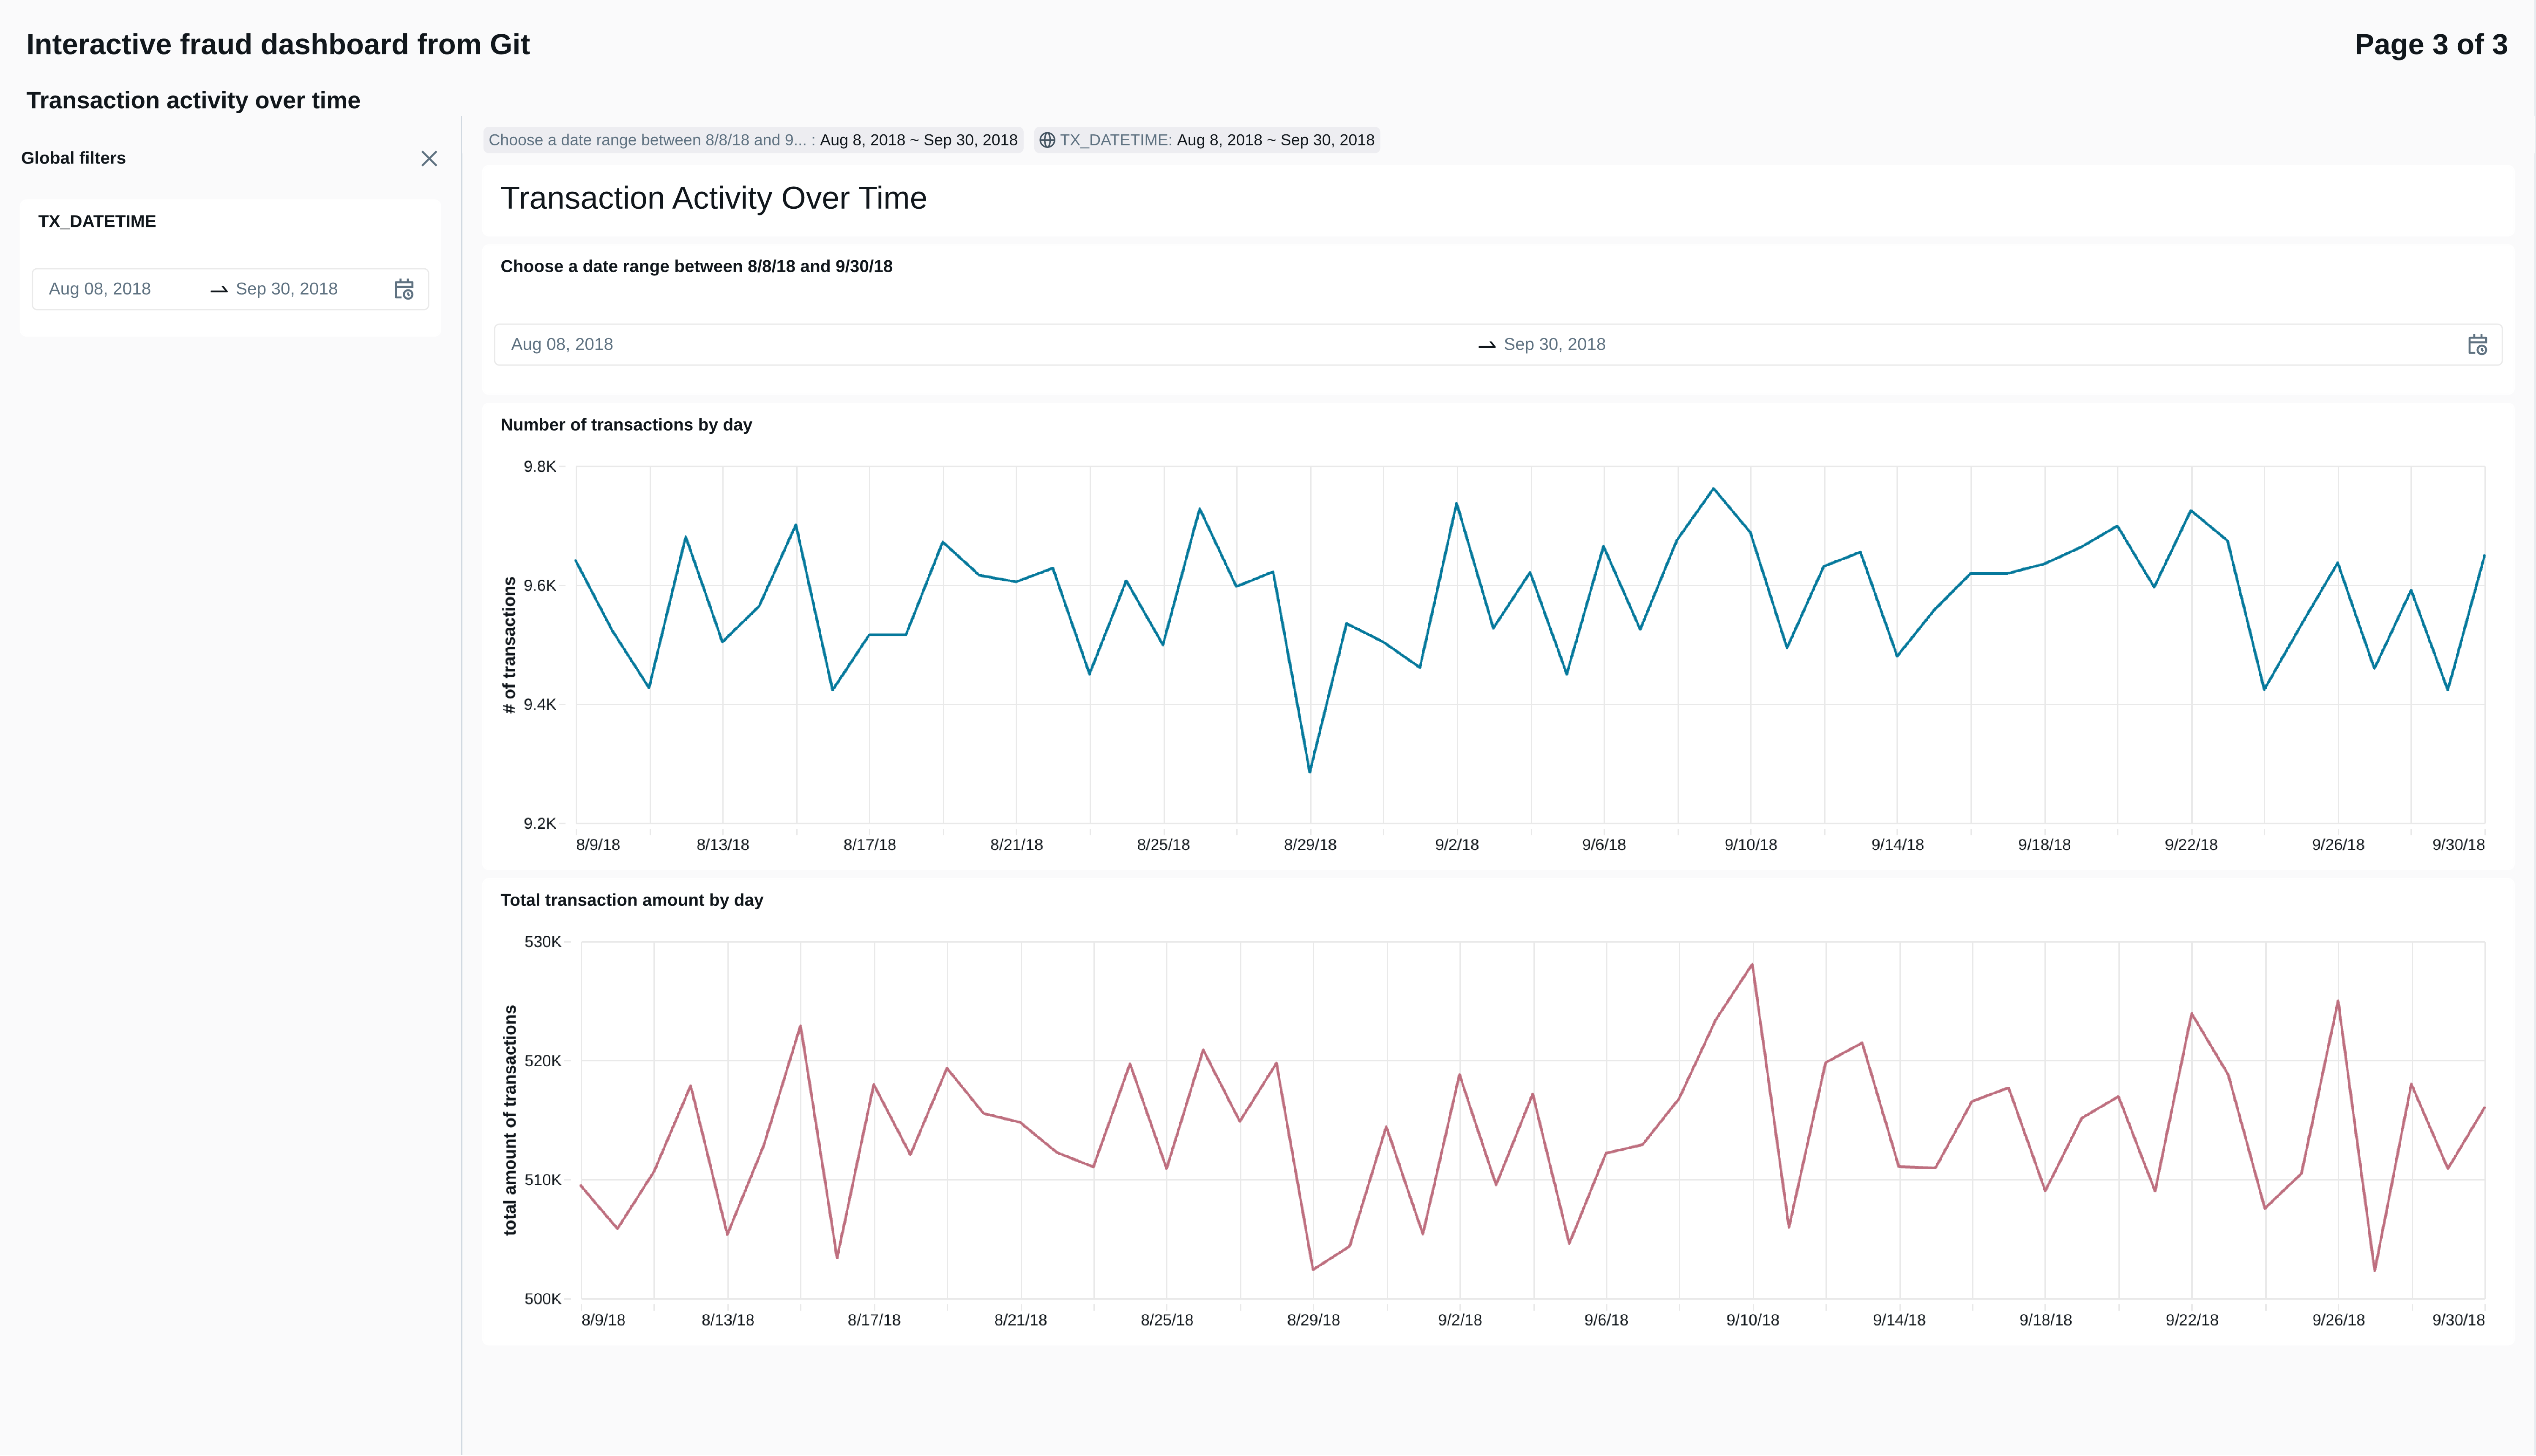Screen dimensions: 2536x1456
Task: Close the Global filters panel
Action: point(429,159)
